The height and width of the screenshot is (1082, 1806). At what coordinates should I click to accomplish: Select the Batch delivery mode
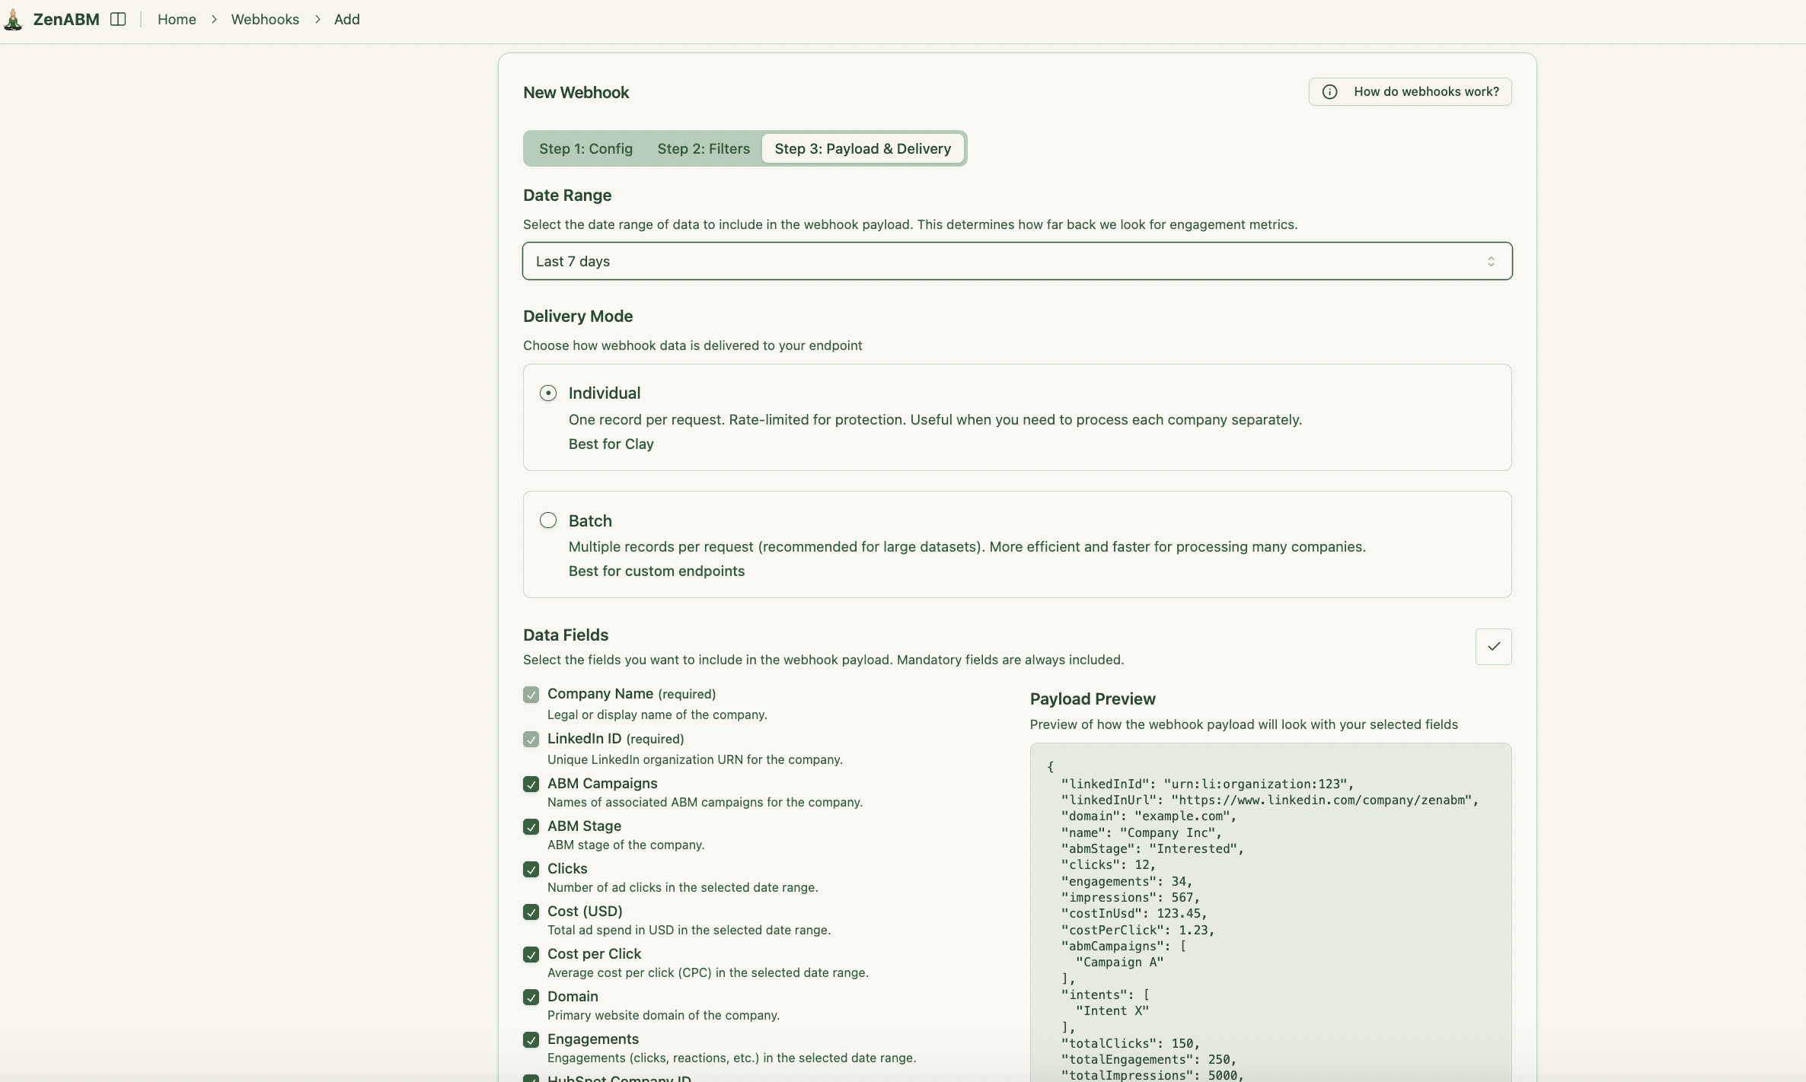tap(547, 520)
